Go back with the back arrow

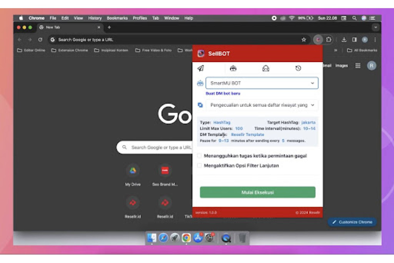19,40
